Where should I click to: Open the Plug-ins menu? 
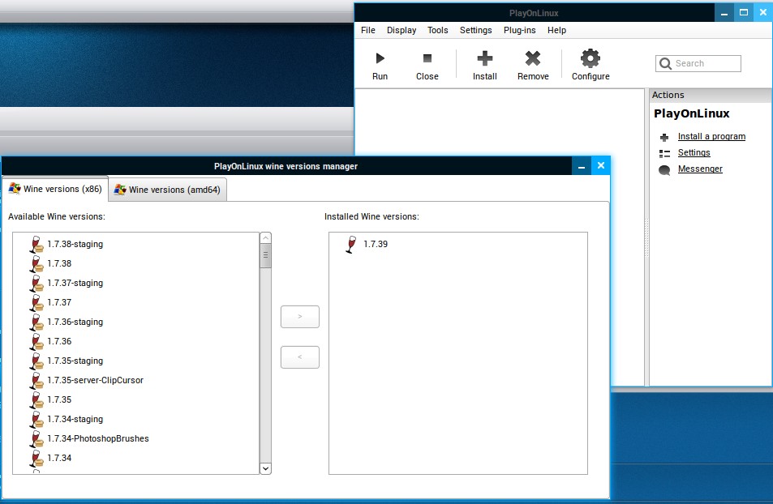(519, 30)
